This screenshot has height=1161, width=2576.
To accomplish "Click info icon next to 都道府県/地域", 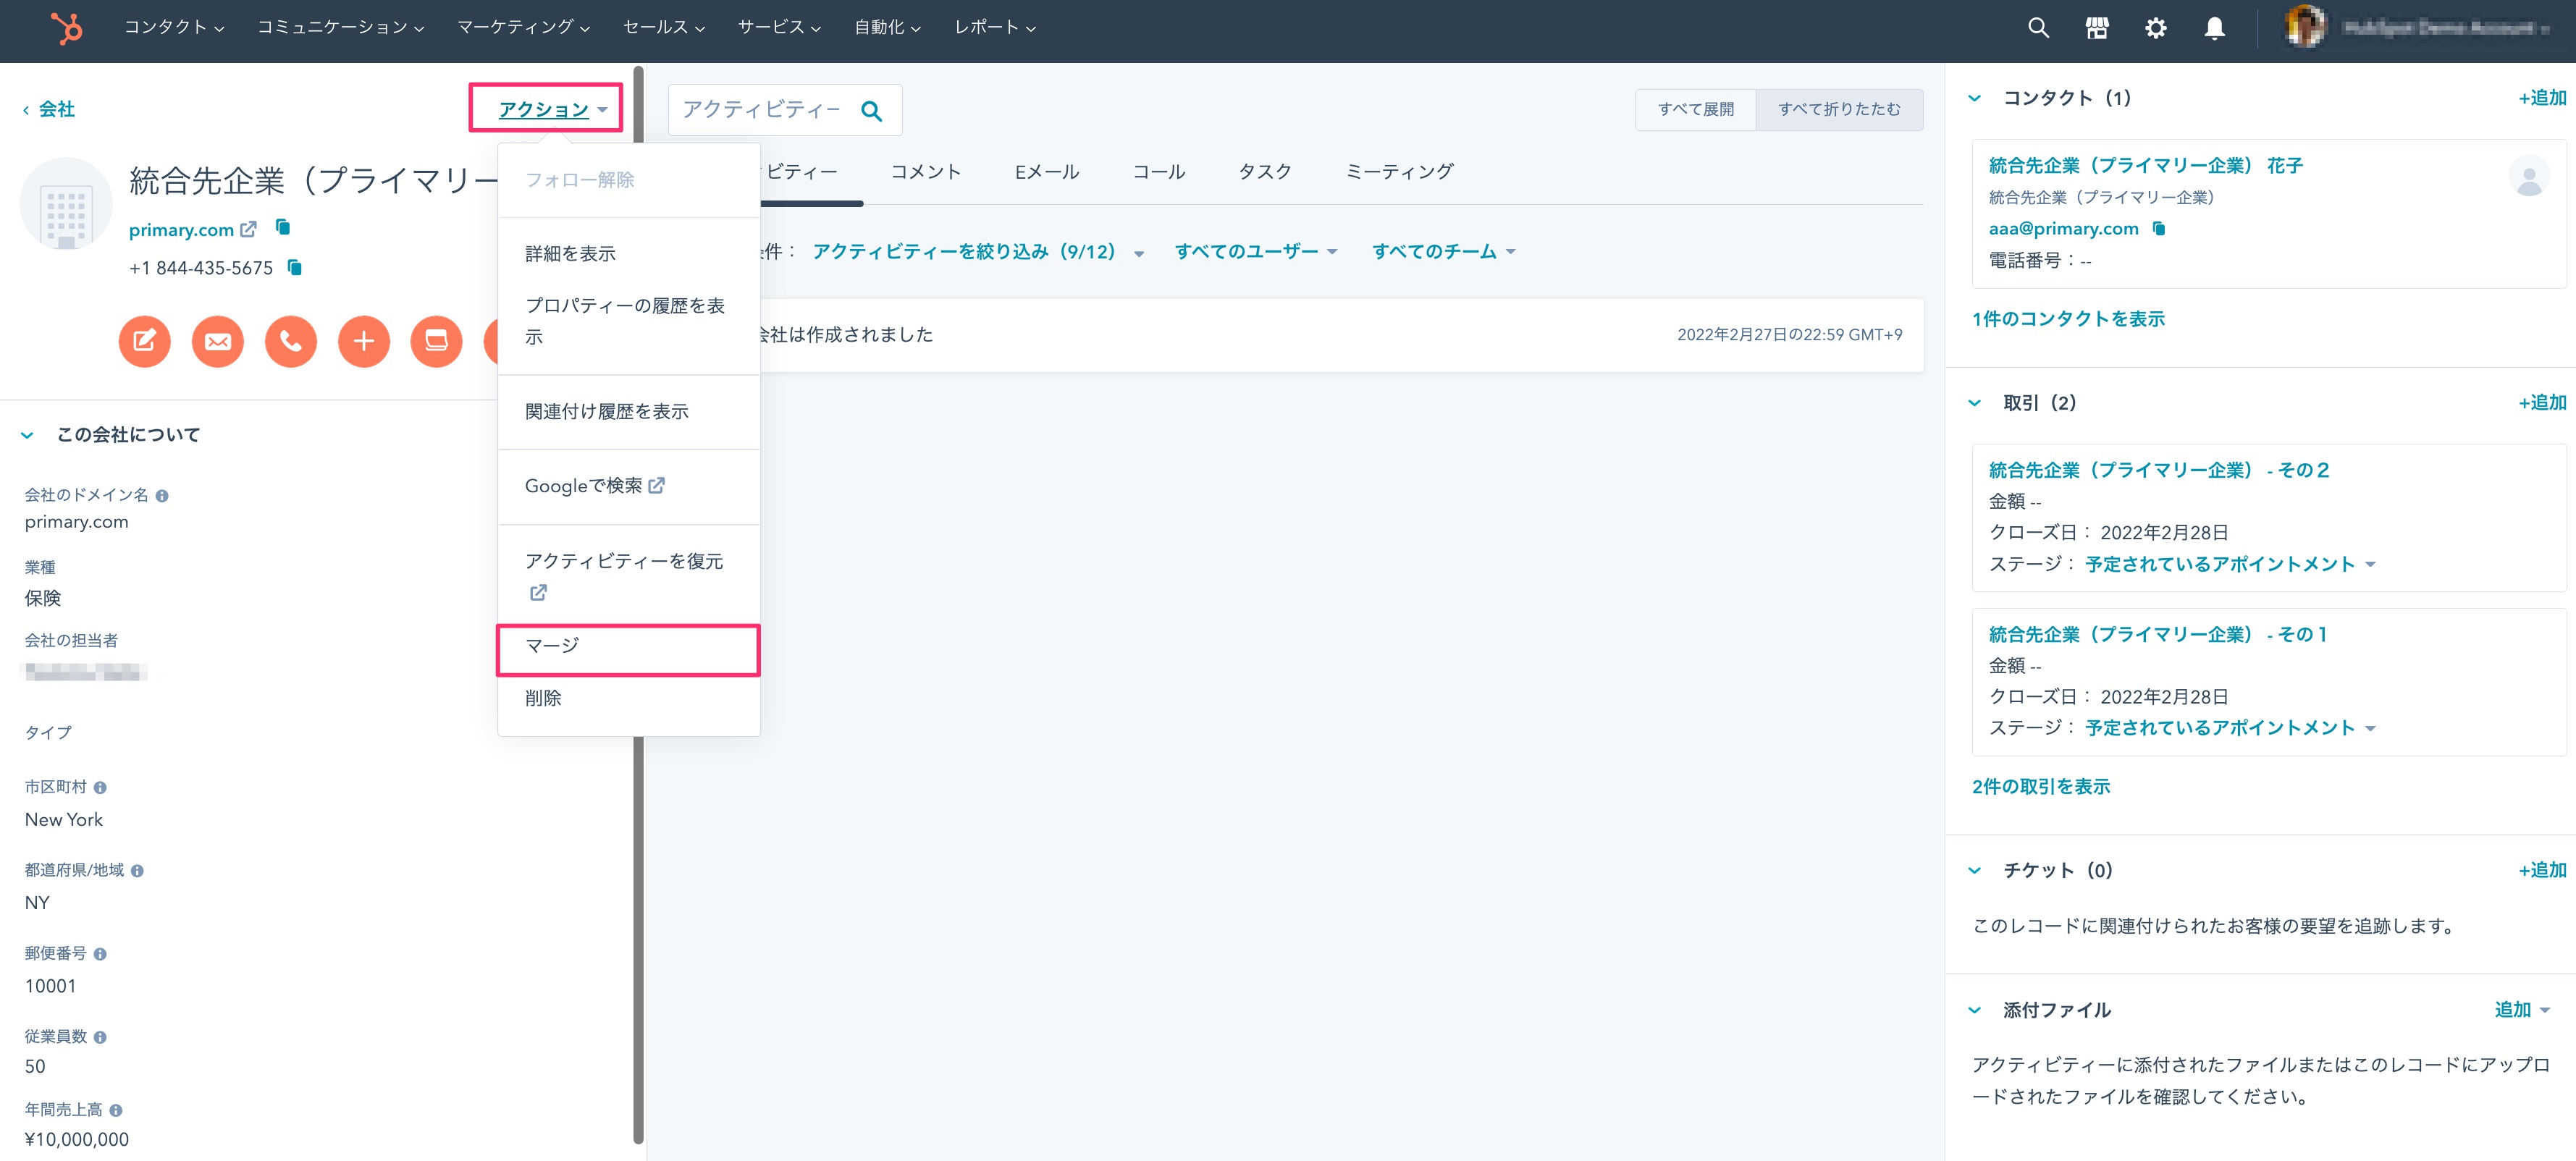I will 137,871.
